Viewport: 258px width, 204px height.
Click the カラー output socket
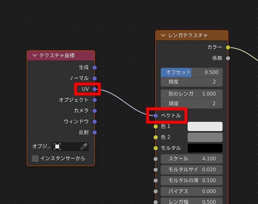click(228, 48)
